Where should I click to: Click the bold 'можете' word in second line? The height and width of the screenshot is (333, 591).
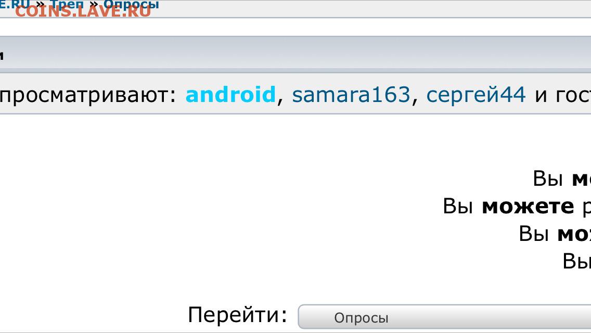point(528,206)
